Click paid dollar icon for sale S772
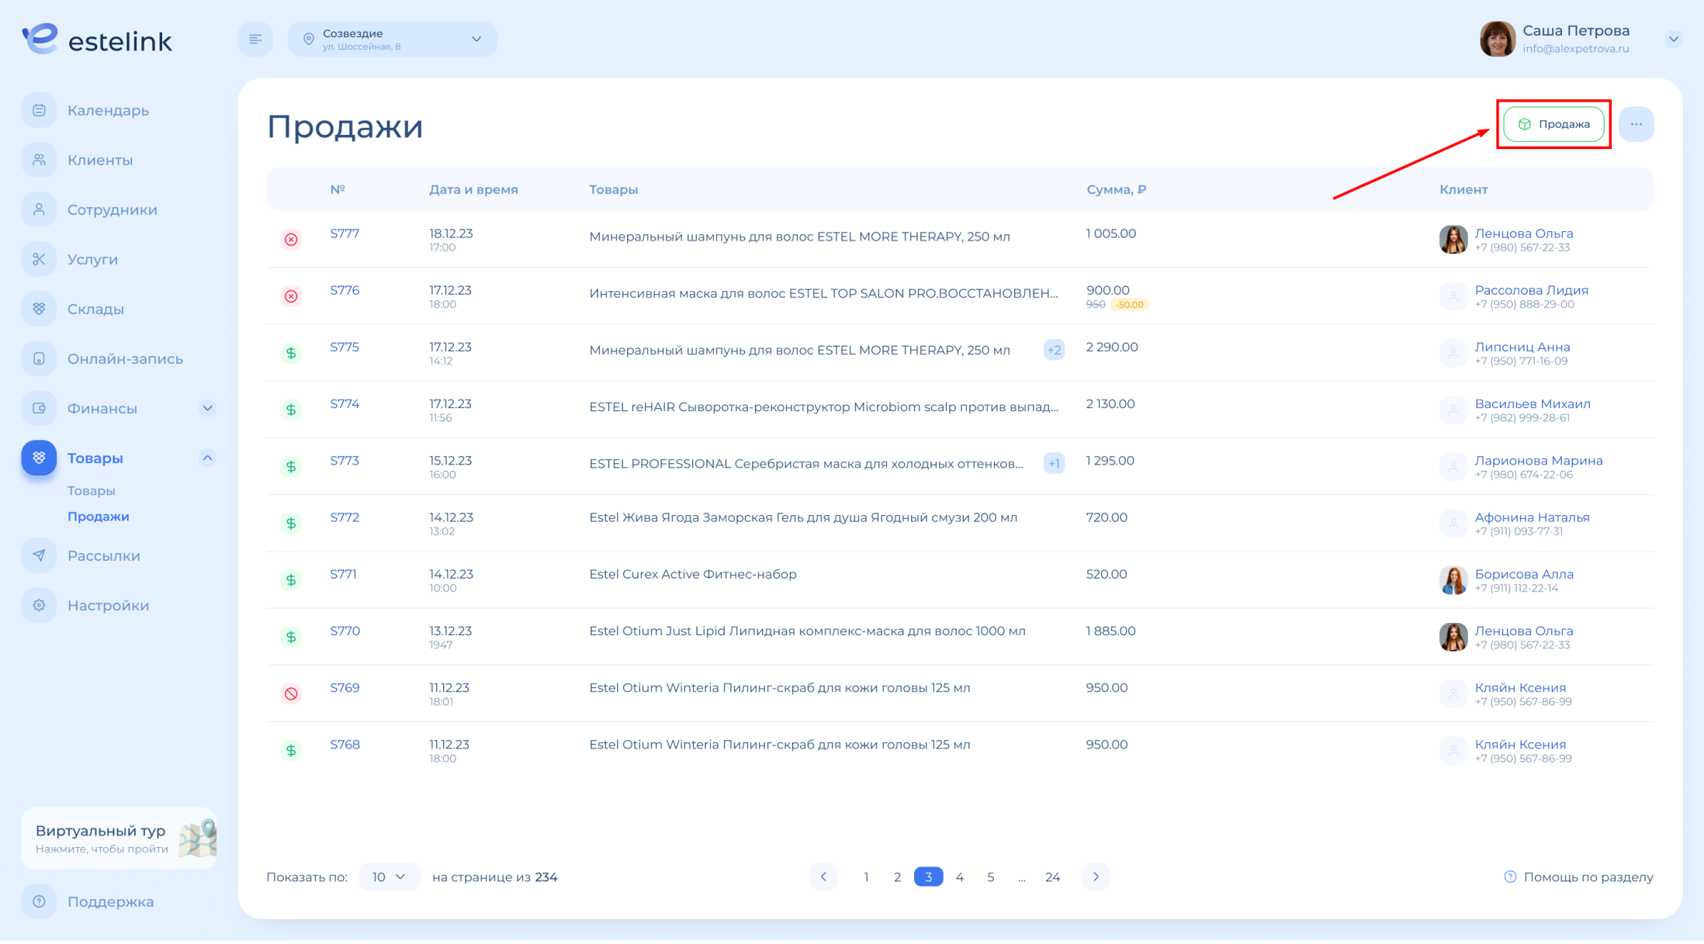The height and width of the screenshot is (944, 1704). [291, 524]
